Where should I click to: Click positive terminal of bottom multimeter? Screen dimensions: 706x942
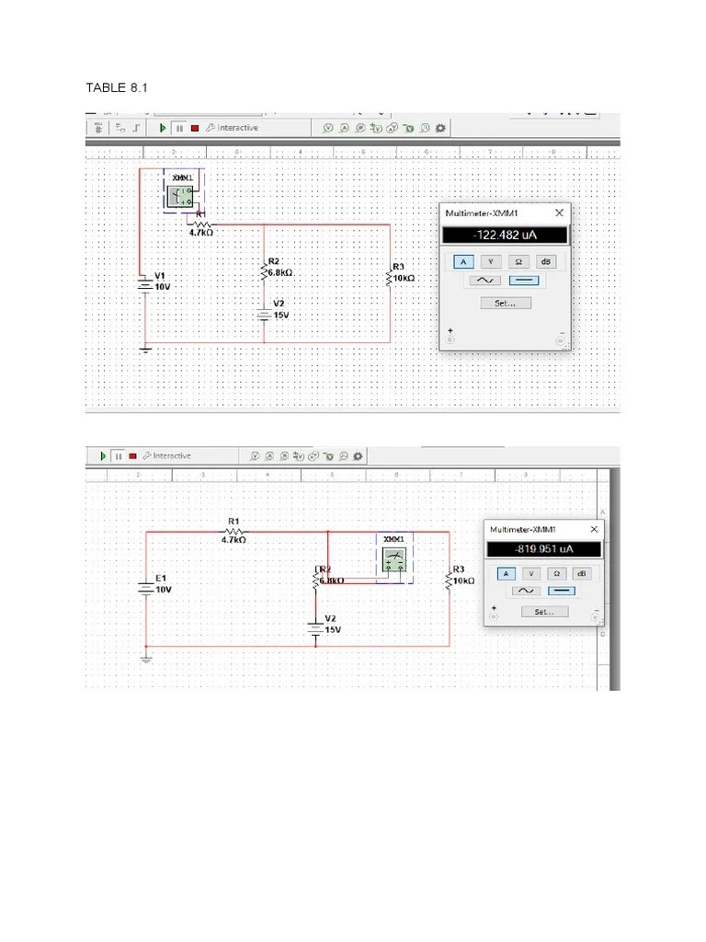494,616
